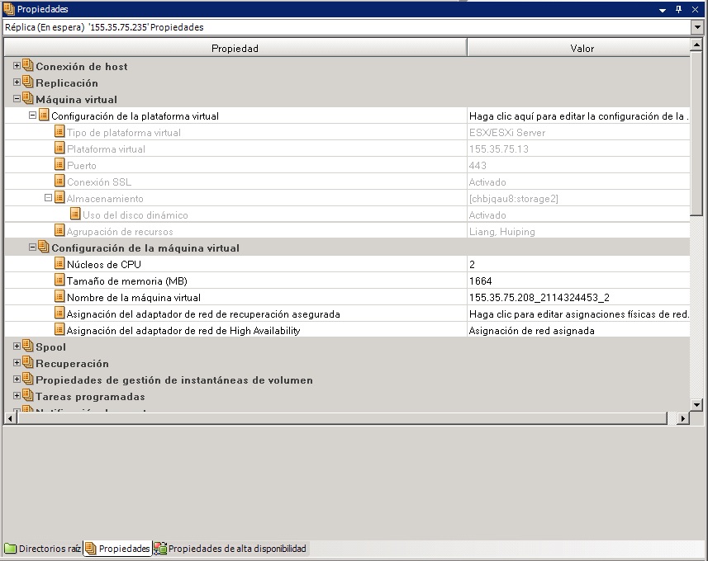
Task: Click the Nombre de la máquina virtual icon
Action: tap(59, 297)
